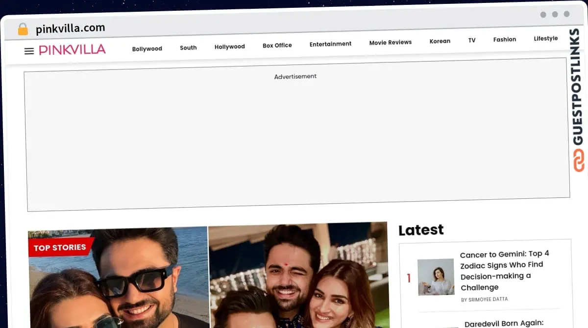The image size is (588, 328).
Task: Click the number 1 ranking marker
Action: [410, 278]
